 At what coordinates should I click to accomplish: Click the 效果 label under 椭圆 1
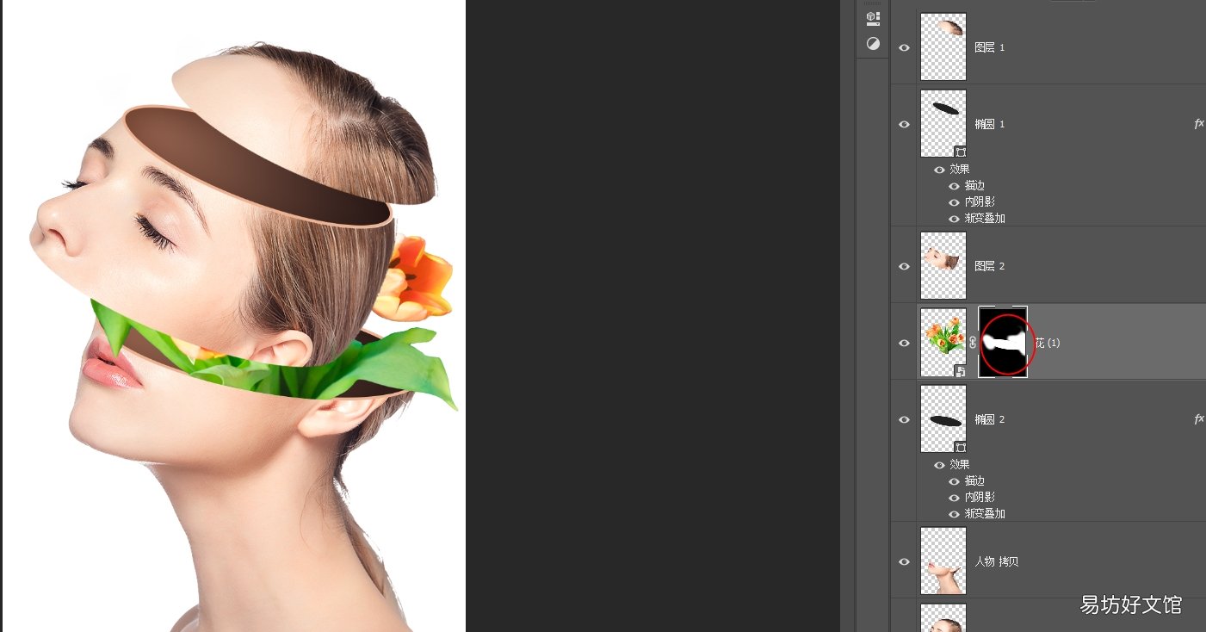pos(959,170)
